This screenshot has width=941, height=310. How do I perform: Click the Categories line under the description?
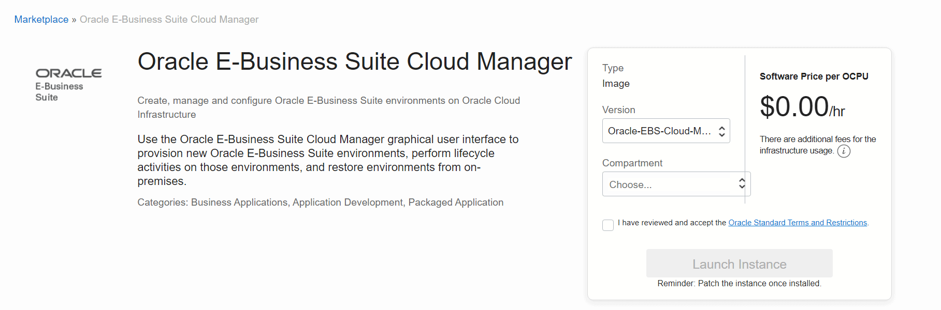pos(320,203)
